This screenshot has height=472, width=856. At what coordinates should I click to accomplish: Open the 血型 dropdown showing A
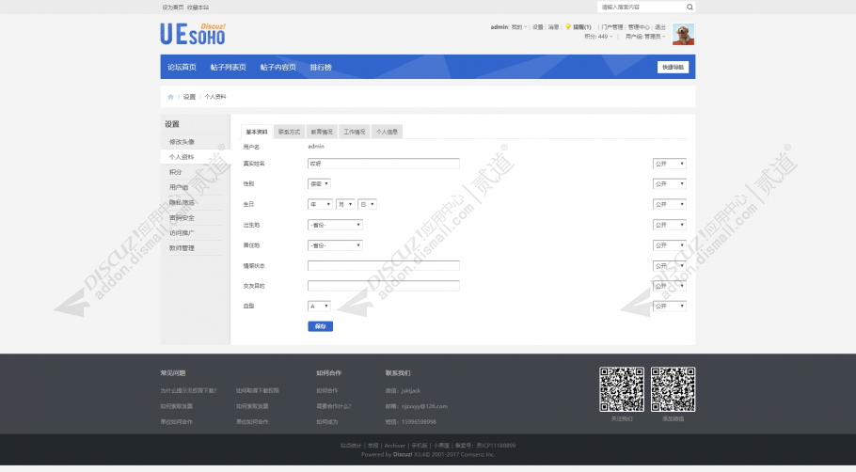[x=319, y=307]
